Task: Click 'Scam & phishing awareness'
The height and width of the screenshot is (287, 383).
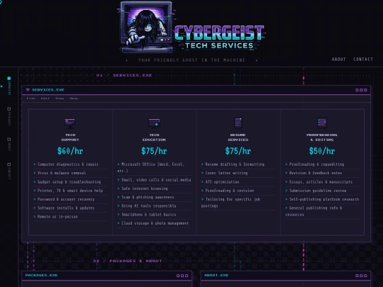Action: click(x=148, y=197)
